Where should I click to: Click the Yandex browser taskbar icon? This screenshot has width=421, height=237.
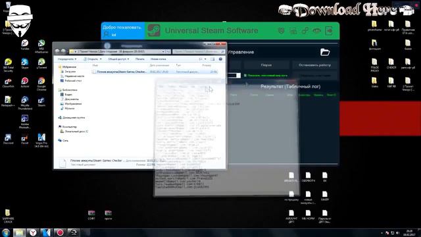(33, 232)
